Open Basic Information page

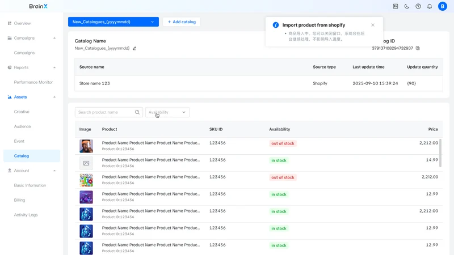(x=30, y=185)
